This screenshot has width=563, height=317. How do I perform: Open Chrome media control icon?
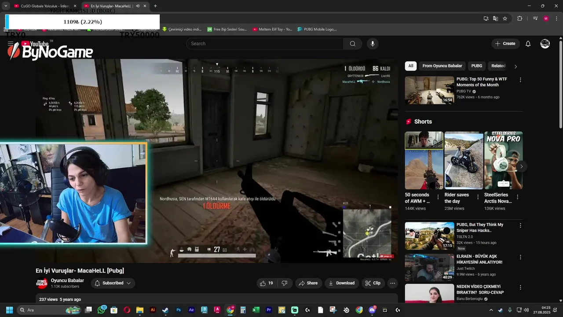click(x=535, y=18)
